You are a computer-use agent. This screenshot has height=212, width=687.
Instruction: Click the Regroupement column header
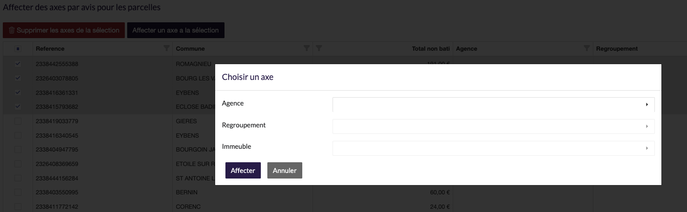point(617,48)
